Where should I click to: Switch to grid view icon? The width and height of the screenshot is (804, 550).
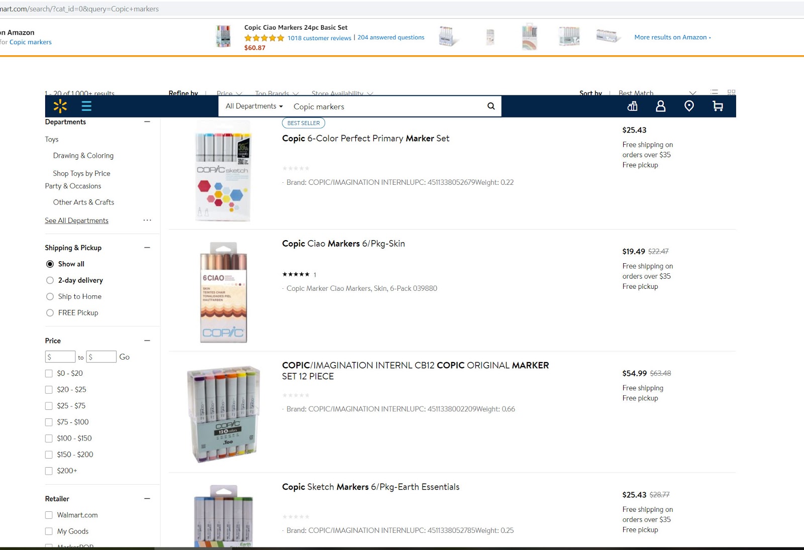(732, 92)
